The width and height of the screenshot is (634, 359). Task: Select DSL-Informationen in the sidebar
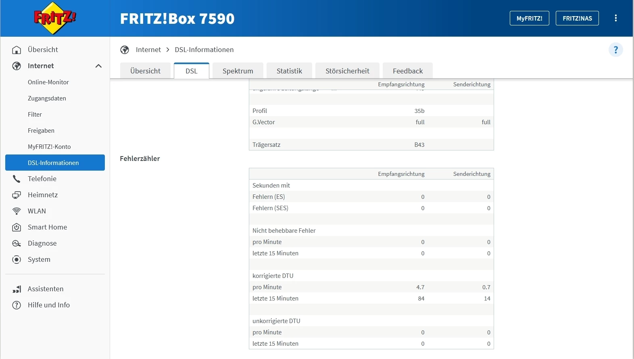click(55, 163)
